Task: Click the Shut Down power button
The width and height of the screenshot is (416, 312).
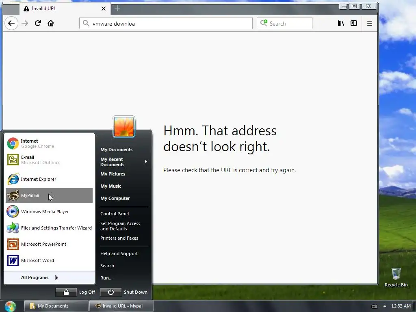Action: 111,292
